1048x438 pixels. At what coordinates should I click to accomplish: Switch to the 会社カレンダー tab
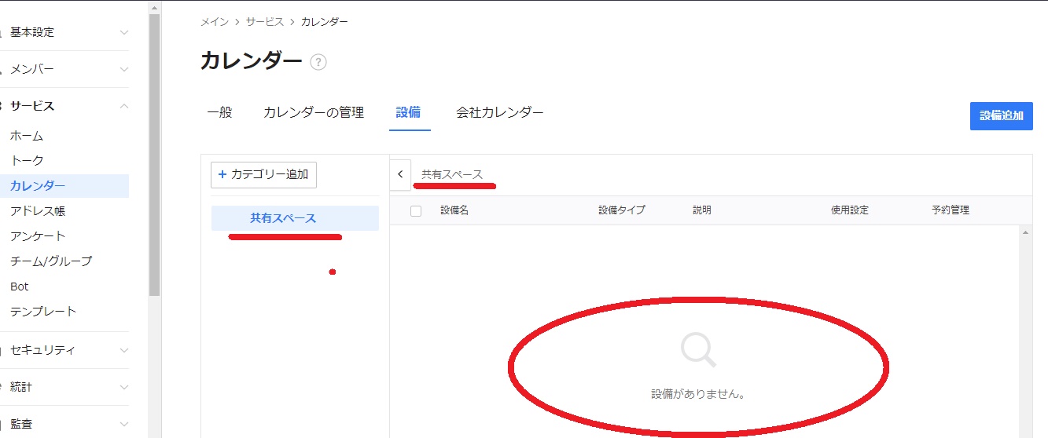point(500,112)
